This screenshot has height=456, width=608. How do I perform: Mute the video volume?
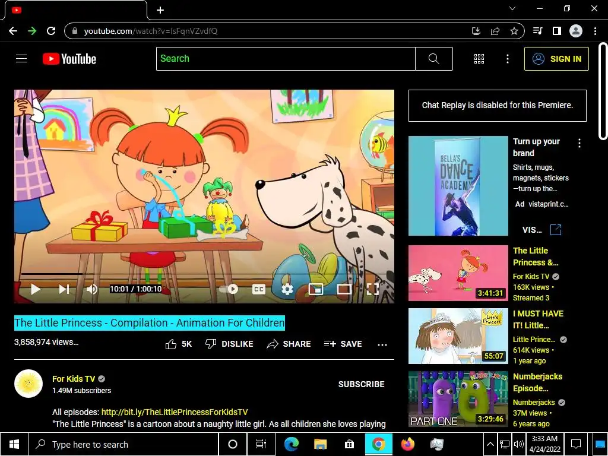coord(92,289)
